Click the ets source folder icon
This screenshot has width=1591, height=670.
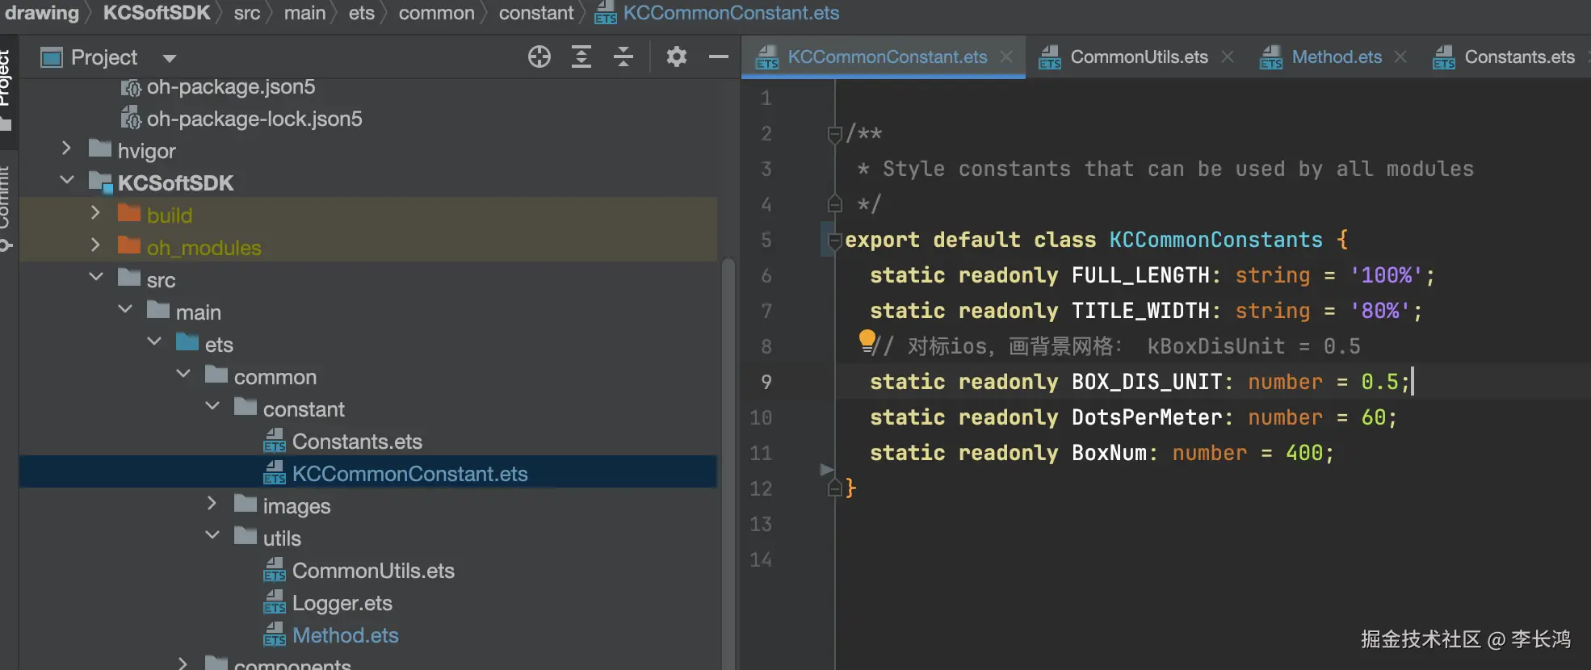[187, 342]
